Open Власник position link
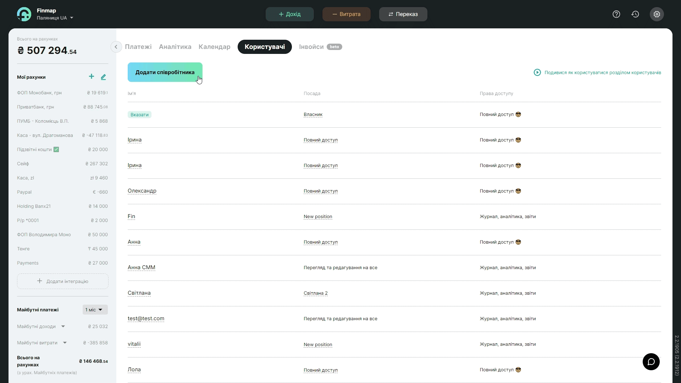 tap(313, 115)
